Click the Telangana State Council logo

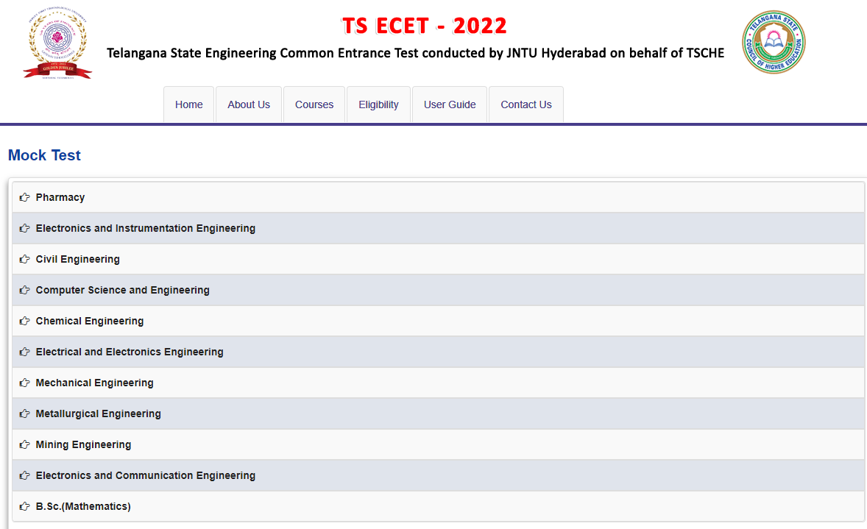click(774, 42)
